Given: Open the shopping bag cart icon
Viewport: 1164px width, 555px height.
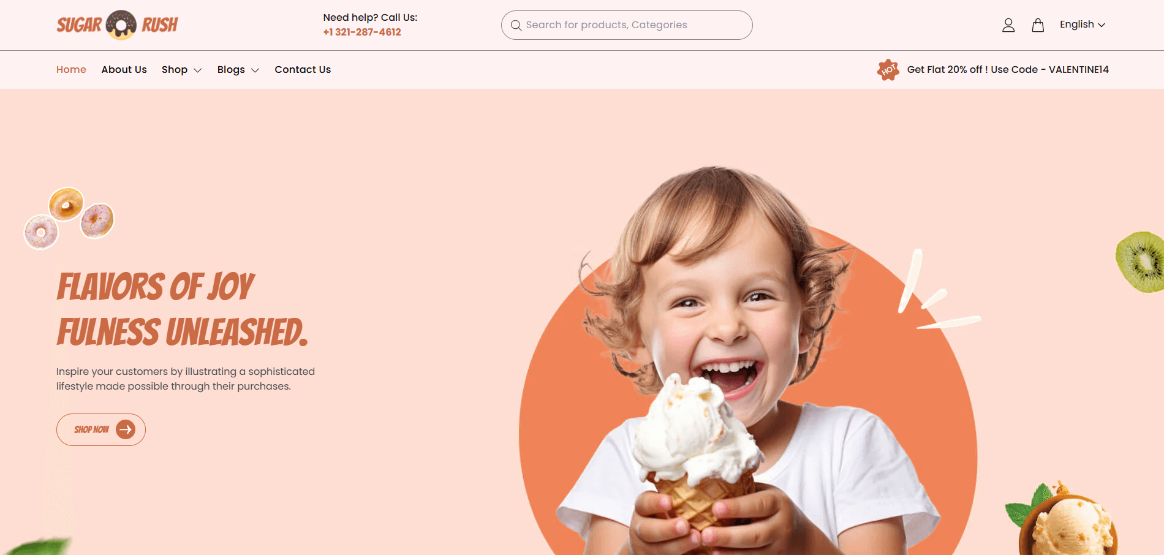Looking at the screenshot, I should coord(1038,25).
